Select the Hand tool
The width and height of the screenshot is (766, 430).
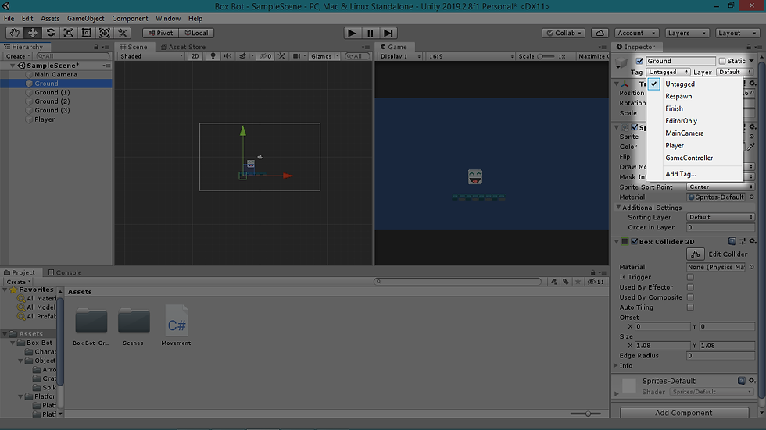pyautogui.click(x=15, y=33)
